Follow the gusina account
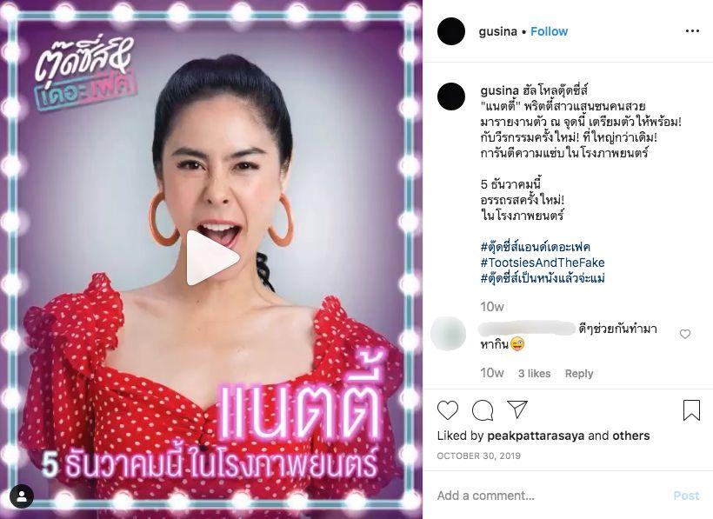The height and width of the screenshot is (519, 713). click(x=549, y=31)
